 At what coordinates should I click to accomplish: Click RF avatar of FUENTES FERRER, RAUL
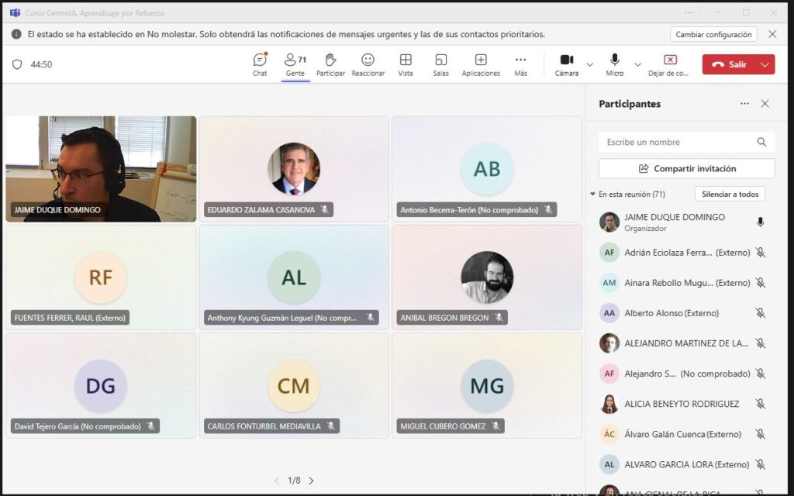pyautogui.click(x=100, y=277)
